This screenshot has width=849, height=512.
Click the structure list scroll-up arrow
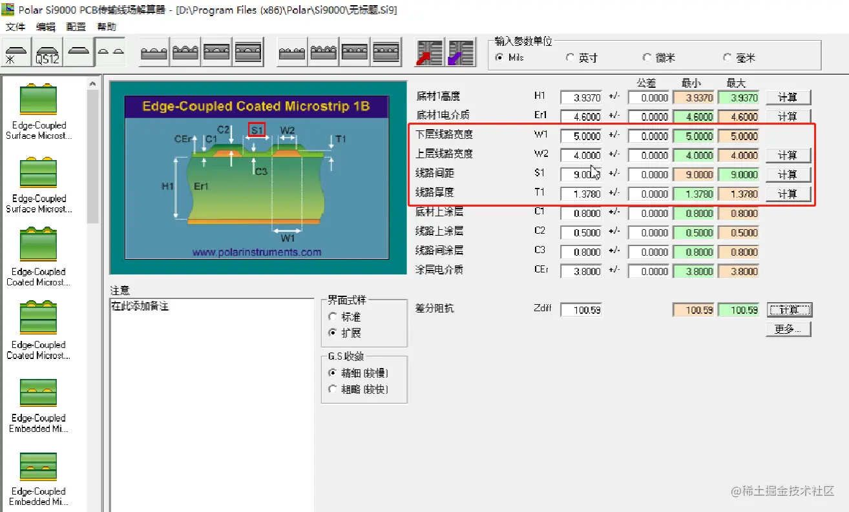[x=93, y=83]
